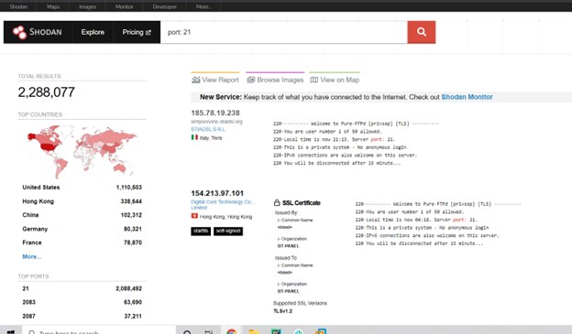572x334 pixels.
Task: Click the external link icon beside Pricing
Action: 148,32
